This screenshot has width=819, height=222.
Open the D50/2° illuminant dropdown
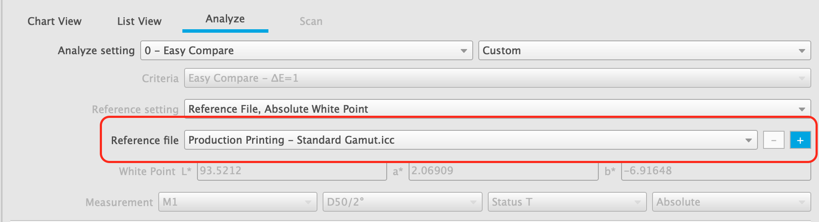click(403, 202)
